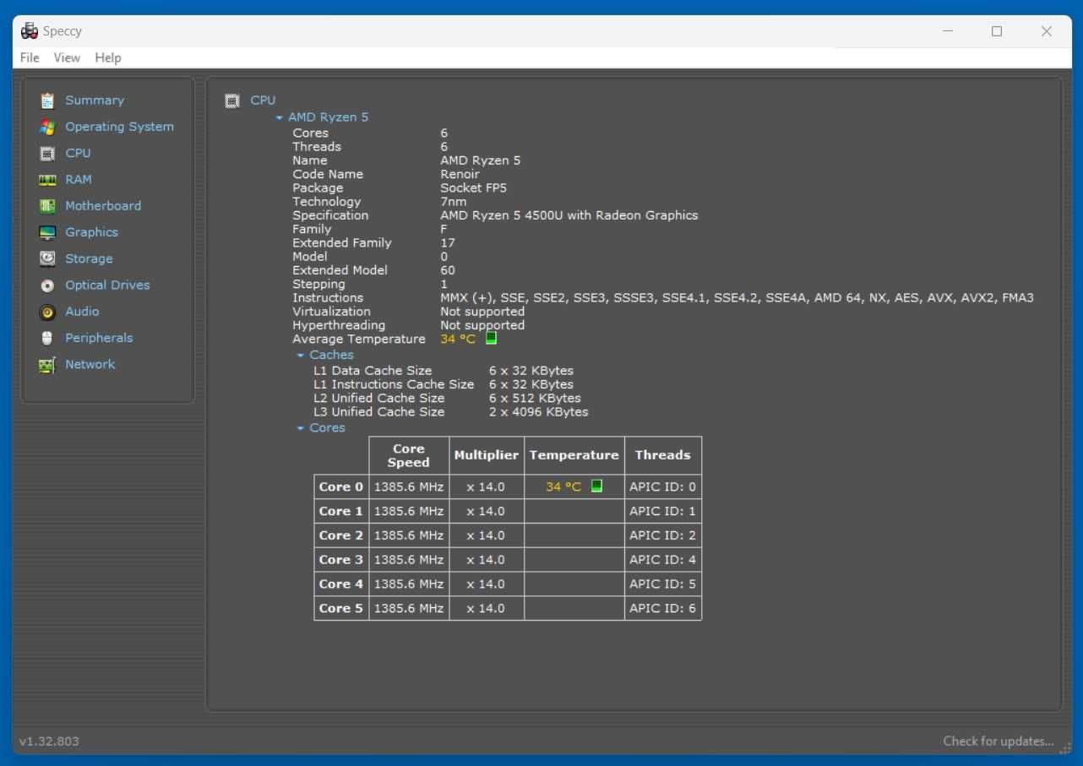Image resolution: width=1083 pixels, height=766 pixels.
Task: Show the Graphics section
Action: point(91,232)
